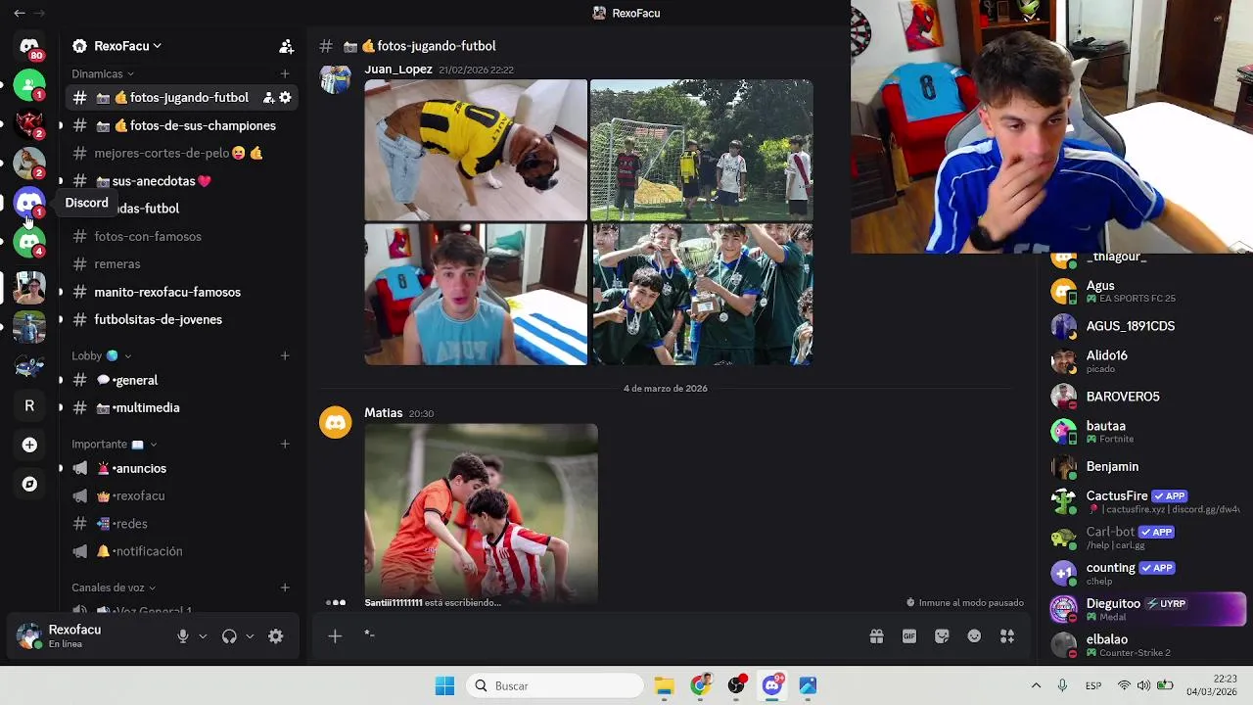Open the trophy team celebration photo

point(702,295)
